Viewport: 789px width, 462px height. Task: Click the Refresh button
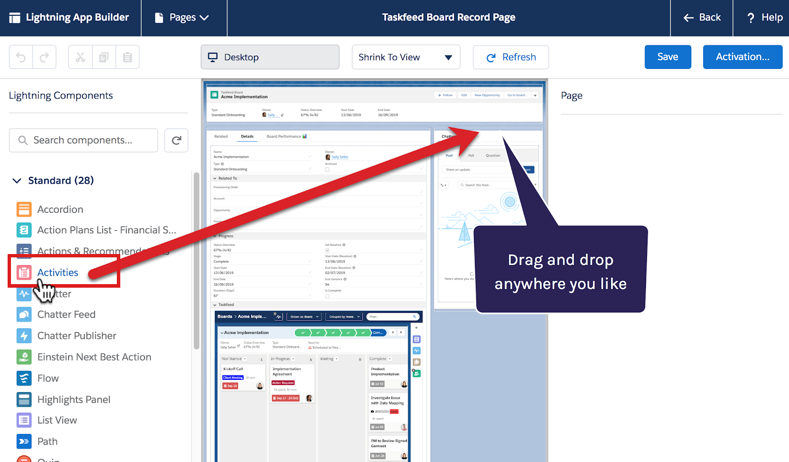(511, 57)
